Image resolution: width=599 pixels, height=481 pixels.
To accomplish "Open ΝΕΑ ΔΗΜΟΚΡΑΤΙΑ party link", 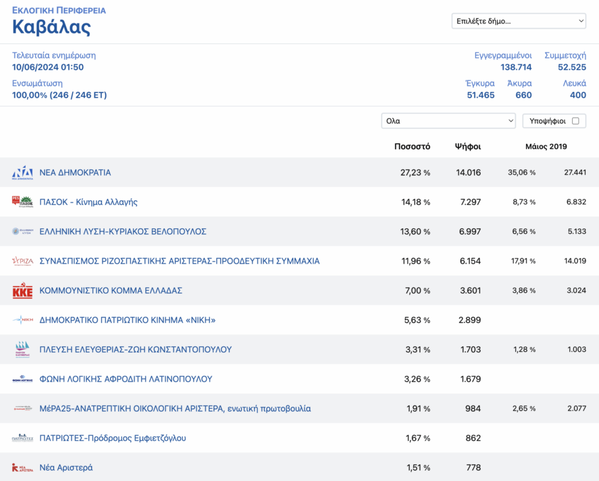I will (x=75, y=173).
